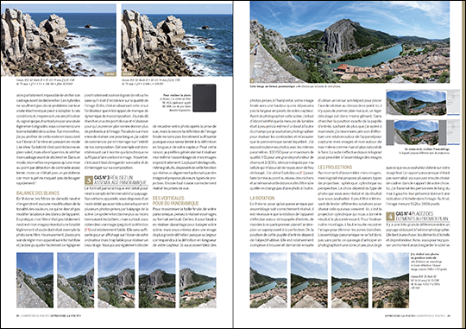Click the caption text left of the ND filter
Image resolution: width=466 pixels, height=329 pixels.
pyautogui.click(x=176, y=103)
